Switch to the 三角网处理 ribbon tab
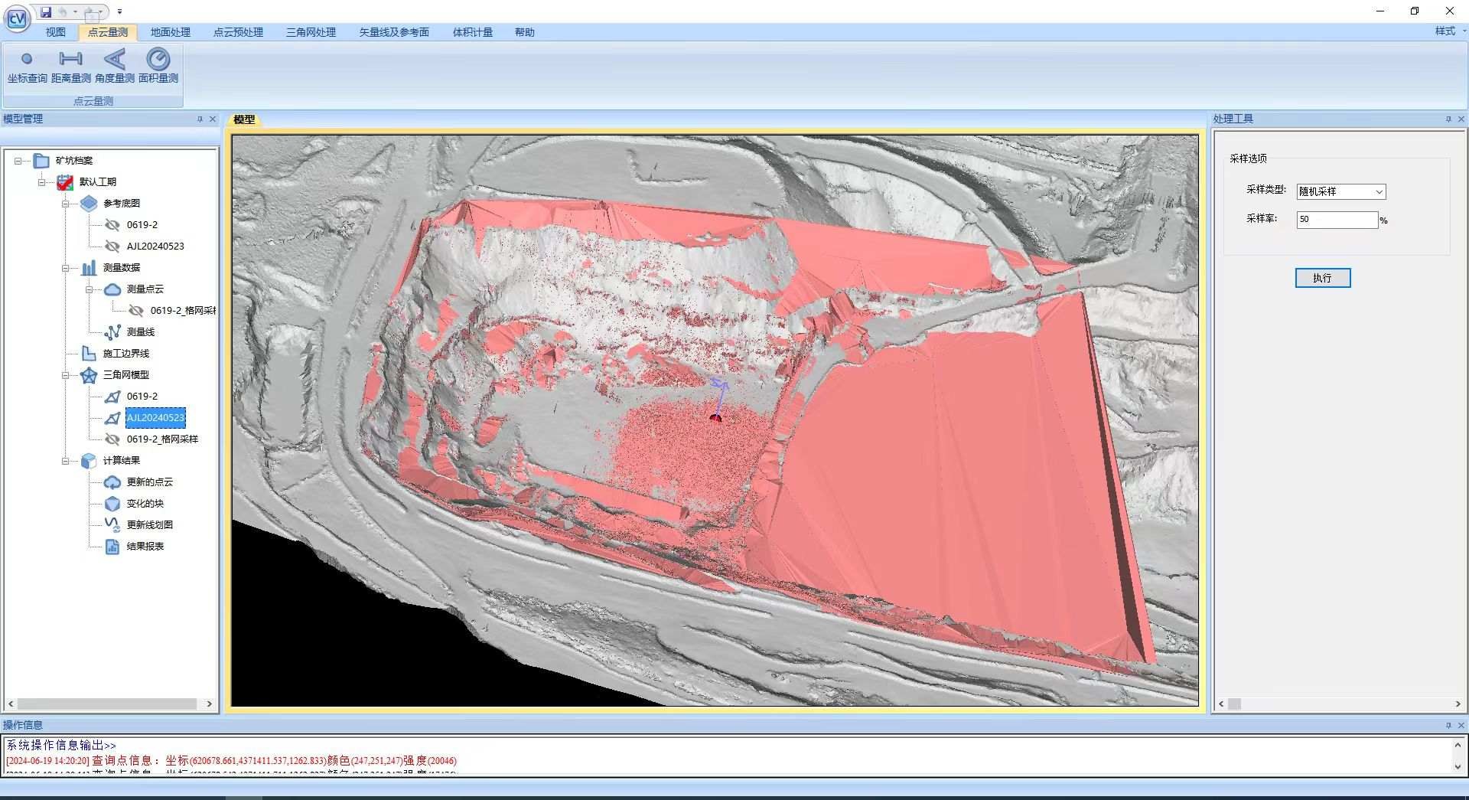Viewport: 1469px width, 800px height. [311, 32]
